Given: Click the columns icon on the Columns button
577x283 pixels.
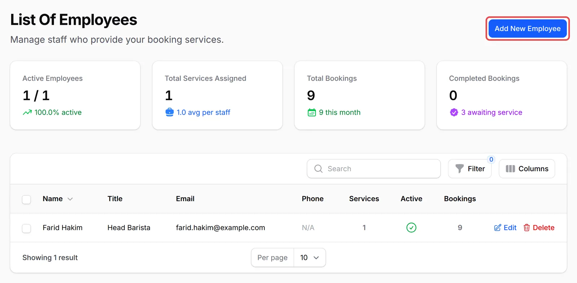Looking at the screenshot, I should coord(510,169).
